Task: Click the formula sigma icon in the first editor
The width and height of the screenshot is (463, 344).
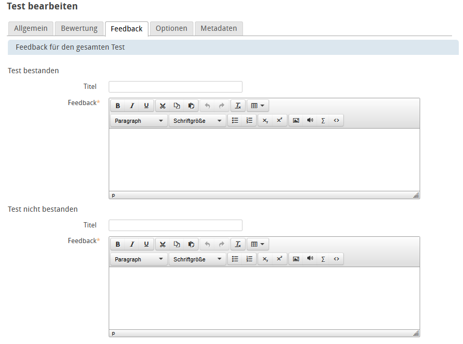Action: pyautogui.click(x=323, y=121)
